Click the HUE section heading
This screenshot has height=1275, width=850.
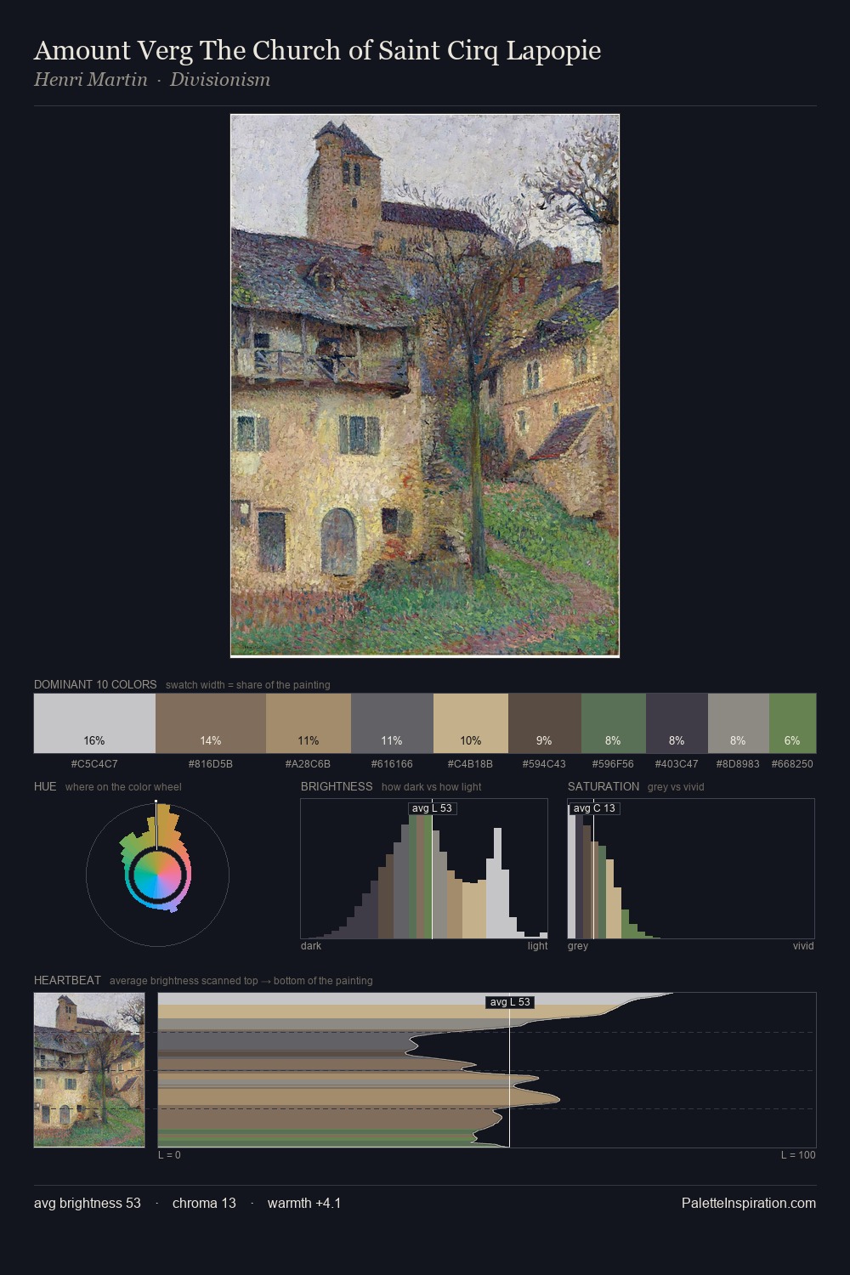[x=45, y=786]
